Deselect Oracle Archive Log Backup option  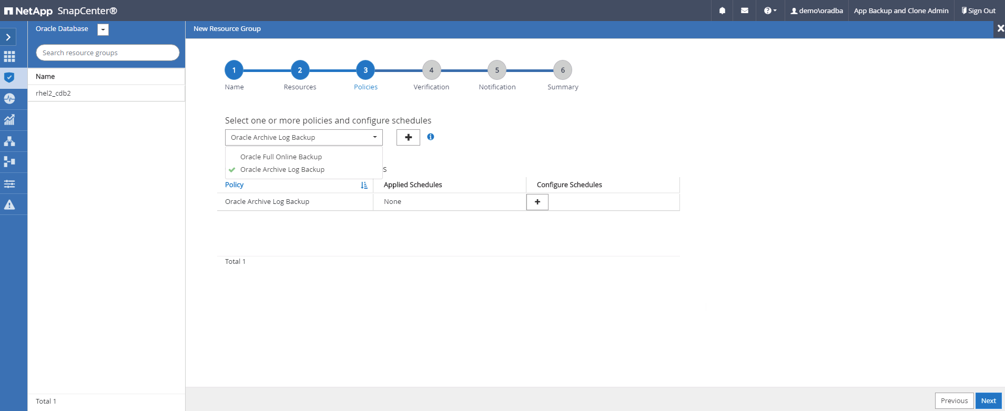(282, 169)
